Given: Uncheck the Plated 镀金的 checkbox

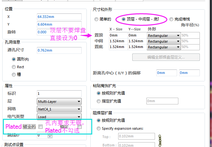Looking at the screenshot, I should coord(40,127).
